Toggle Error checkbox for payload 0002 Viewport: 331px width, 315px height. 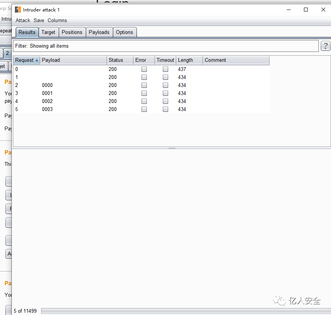click(x=144, y=101)
